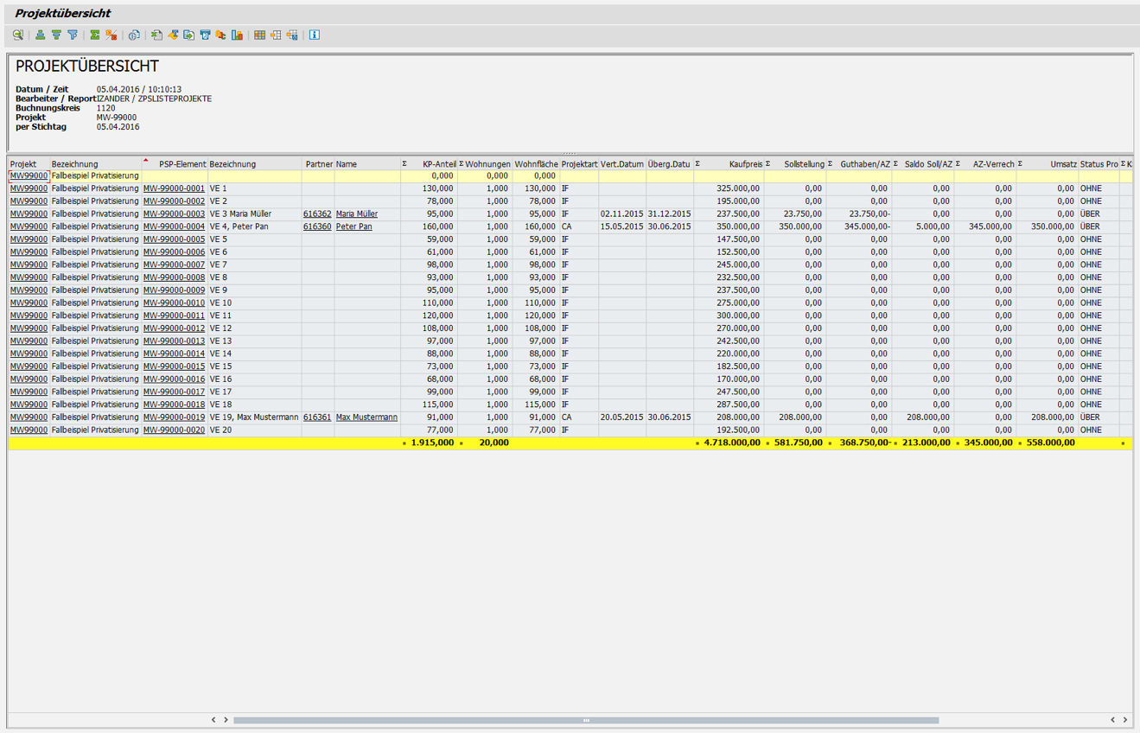1140x733 pixels.
Task: Click right arrow at far right of scrollbar
Action: (x=1125, y=719)
